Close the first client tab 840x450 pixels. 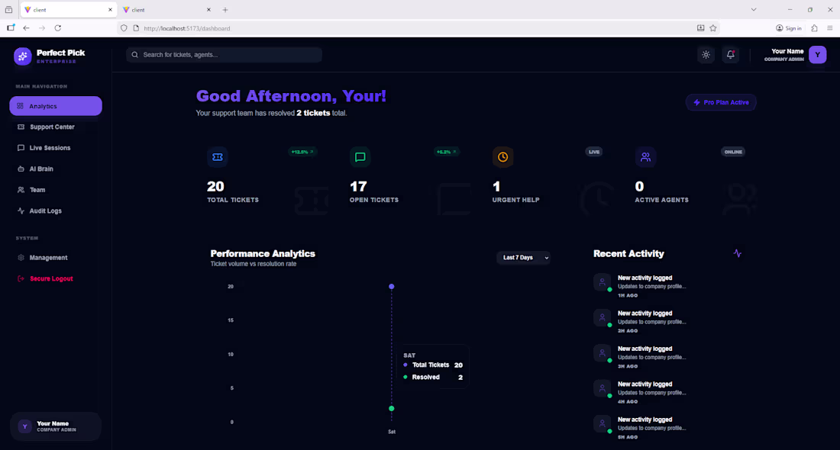pyautogui.click(x=111, y=10)
